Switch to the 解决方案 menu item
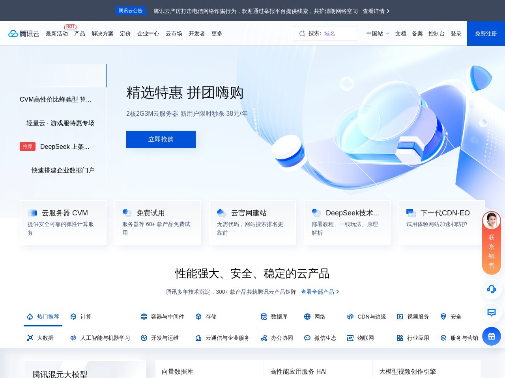 [x=102, y=33]
